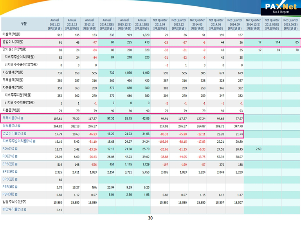Click the help icon beside ROE(%)
301x225 pixels.
pos(16,156)
